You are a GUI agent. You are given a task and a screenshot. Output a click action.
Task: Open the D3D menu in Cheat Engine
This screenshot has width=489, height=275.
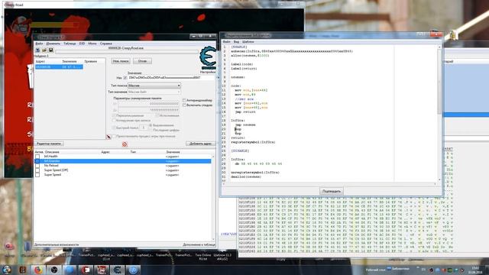coord(82,44)
